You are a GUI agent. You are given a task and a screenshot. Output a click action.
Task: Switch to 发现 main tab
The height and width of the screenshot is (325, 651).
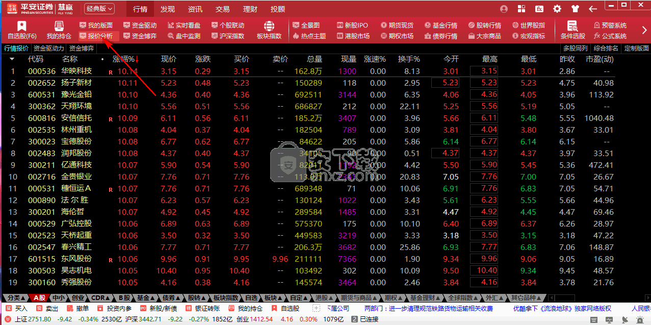click(168, 9)
